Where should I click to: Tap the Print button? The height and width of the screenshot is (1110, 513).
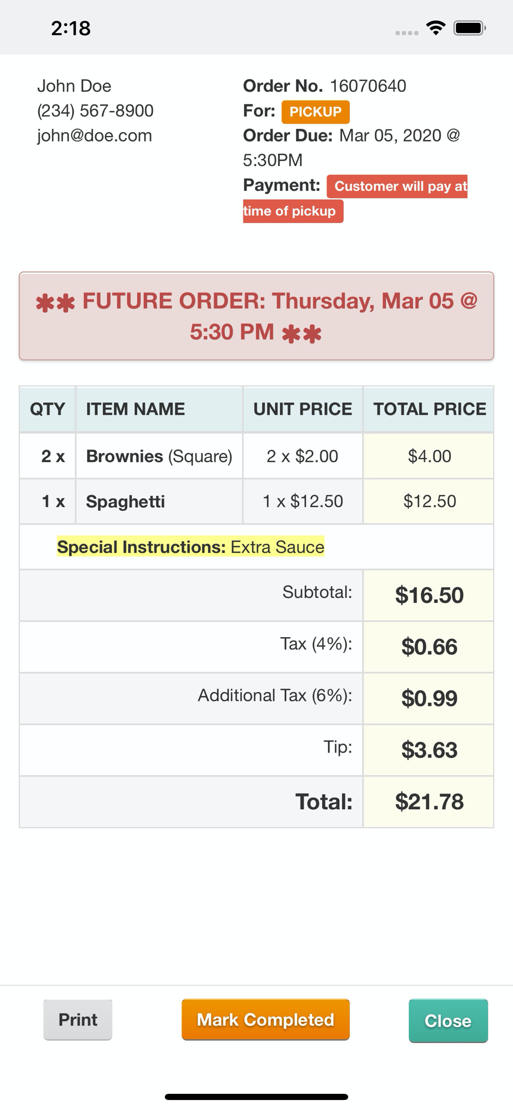pyautogui.click(x=78, y=1020)
